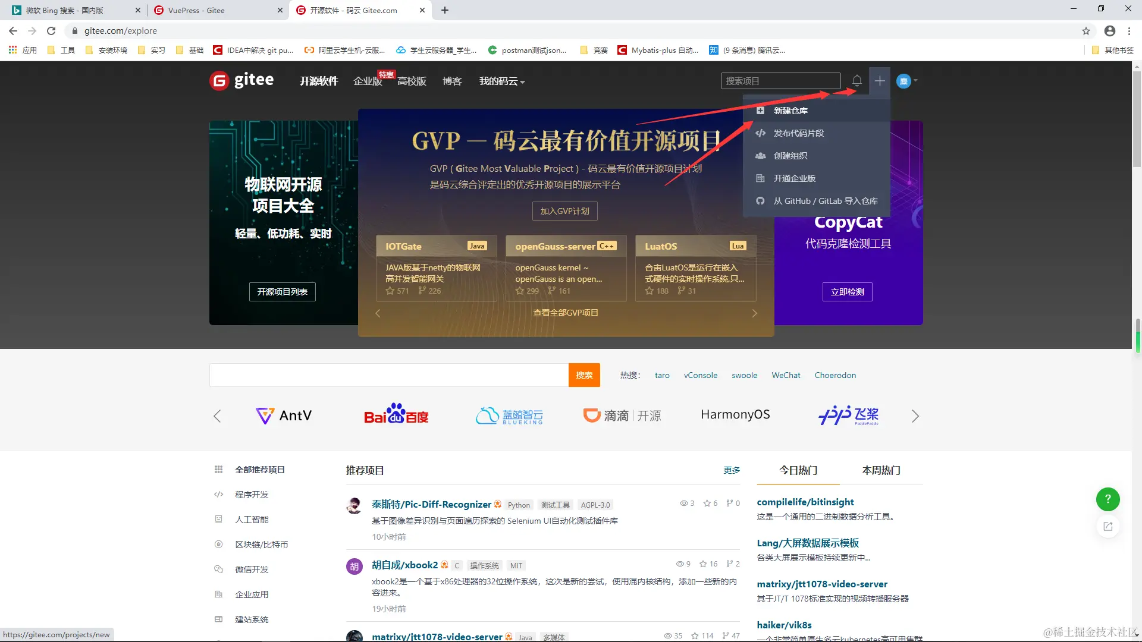Image resolution: width=1142 pixels, height=642 pixels.
Task: Open the compilelife/bitinsight project link
Action: (805, 502)
